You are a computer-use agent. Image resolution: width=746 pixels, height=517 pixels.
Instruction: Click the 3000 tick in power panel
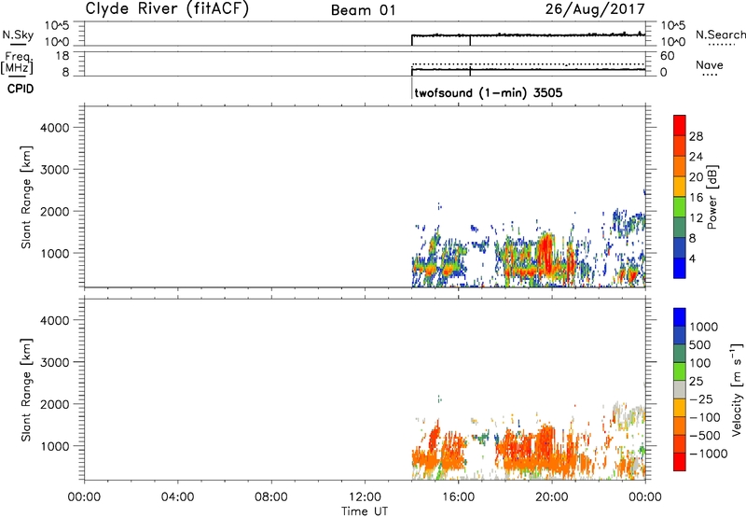point(55,170)
